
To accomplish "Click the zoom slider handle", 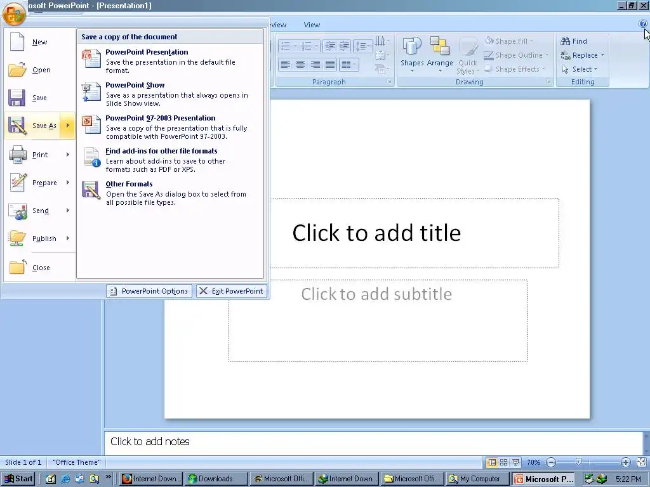I will pyautogui.click(x=578, y=462).
